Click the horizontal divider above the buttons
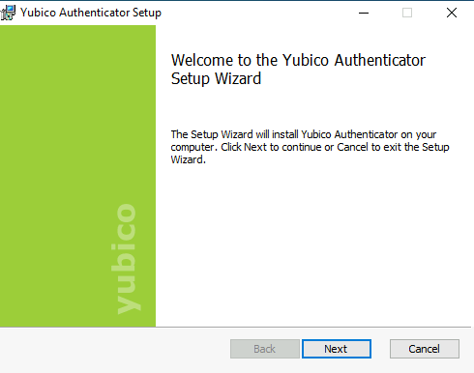 [235, 327]
